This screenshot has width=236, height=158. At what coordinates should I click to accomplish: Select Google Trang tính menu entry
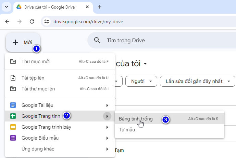pos(60,116)
